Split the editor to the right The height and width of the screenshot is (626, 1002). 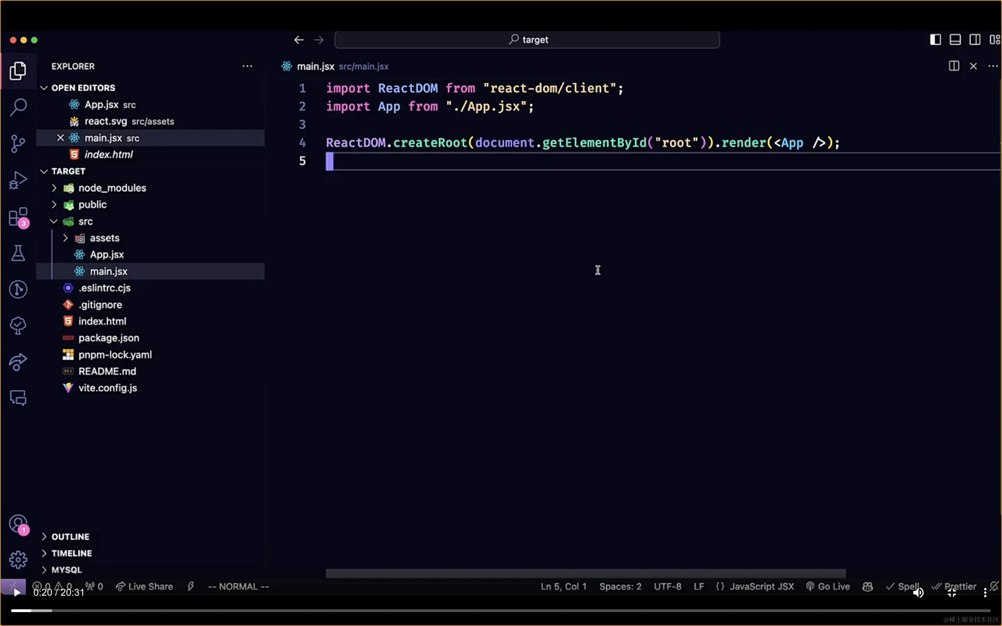(954, 66)
